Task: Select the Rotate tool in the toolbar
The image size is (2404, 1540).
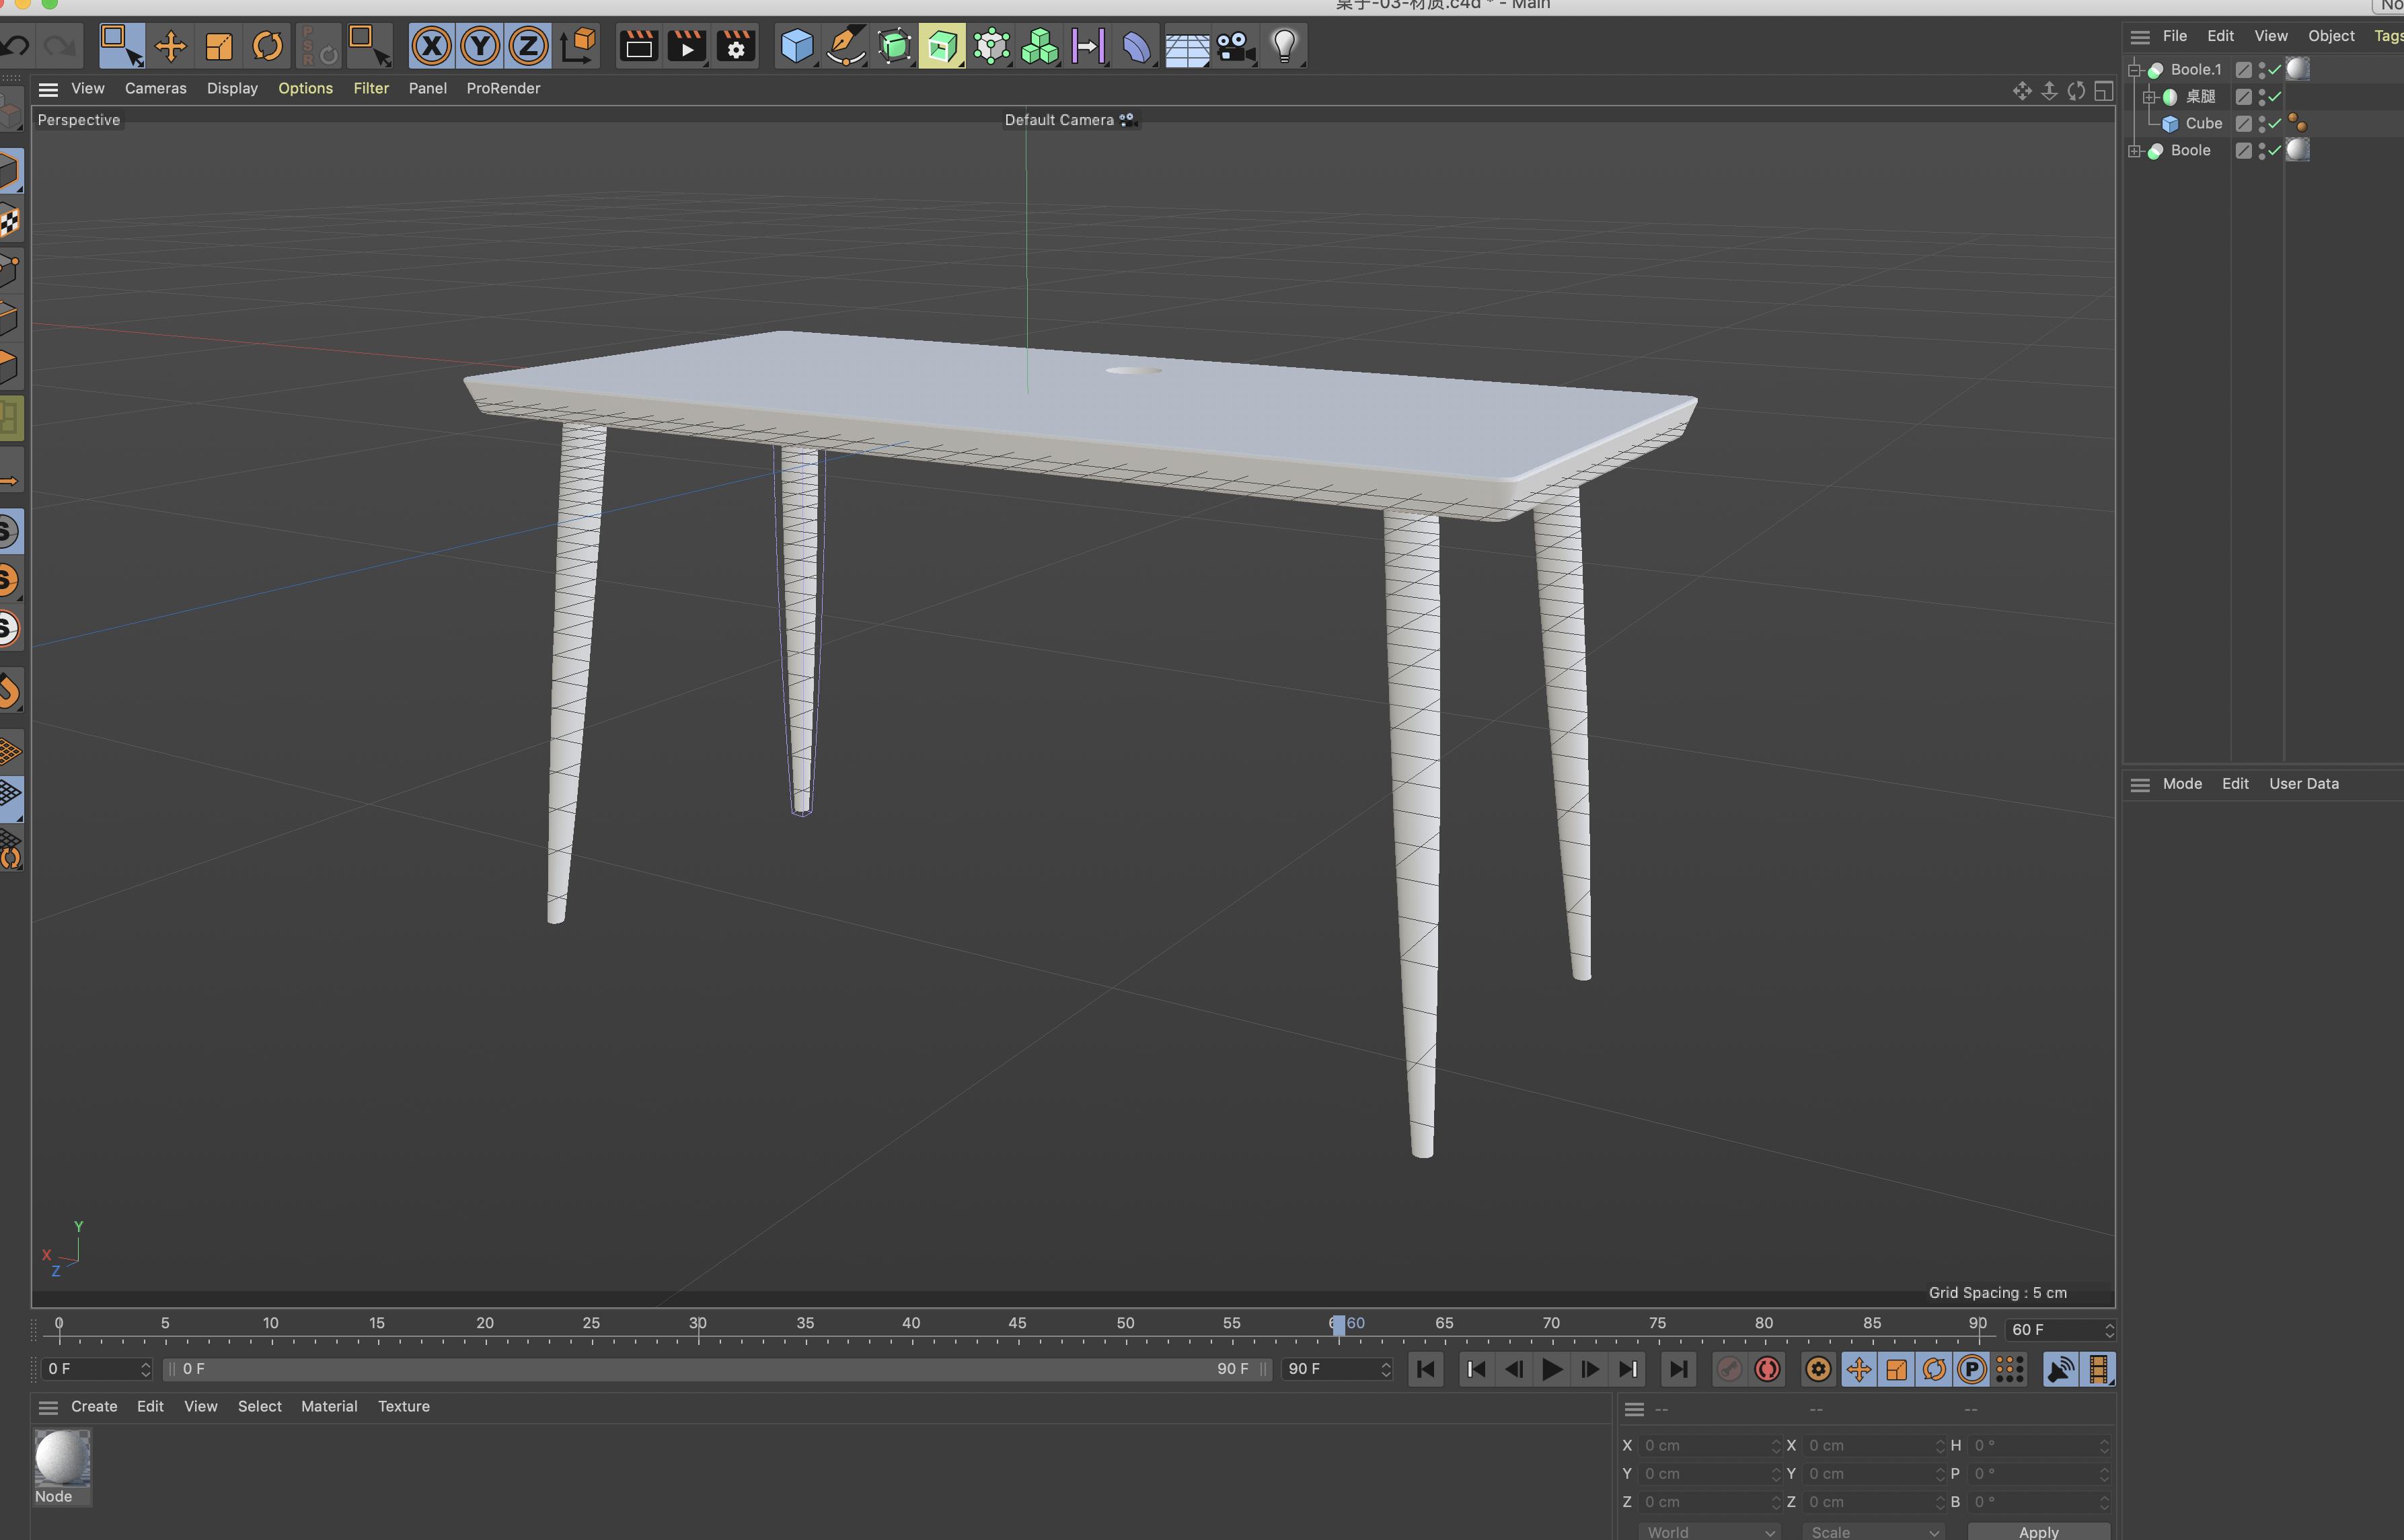Action: tap(267, 46)
